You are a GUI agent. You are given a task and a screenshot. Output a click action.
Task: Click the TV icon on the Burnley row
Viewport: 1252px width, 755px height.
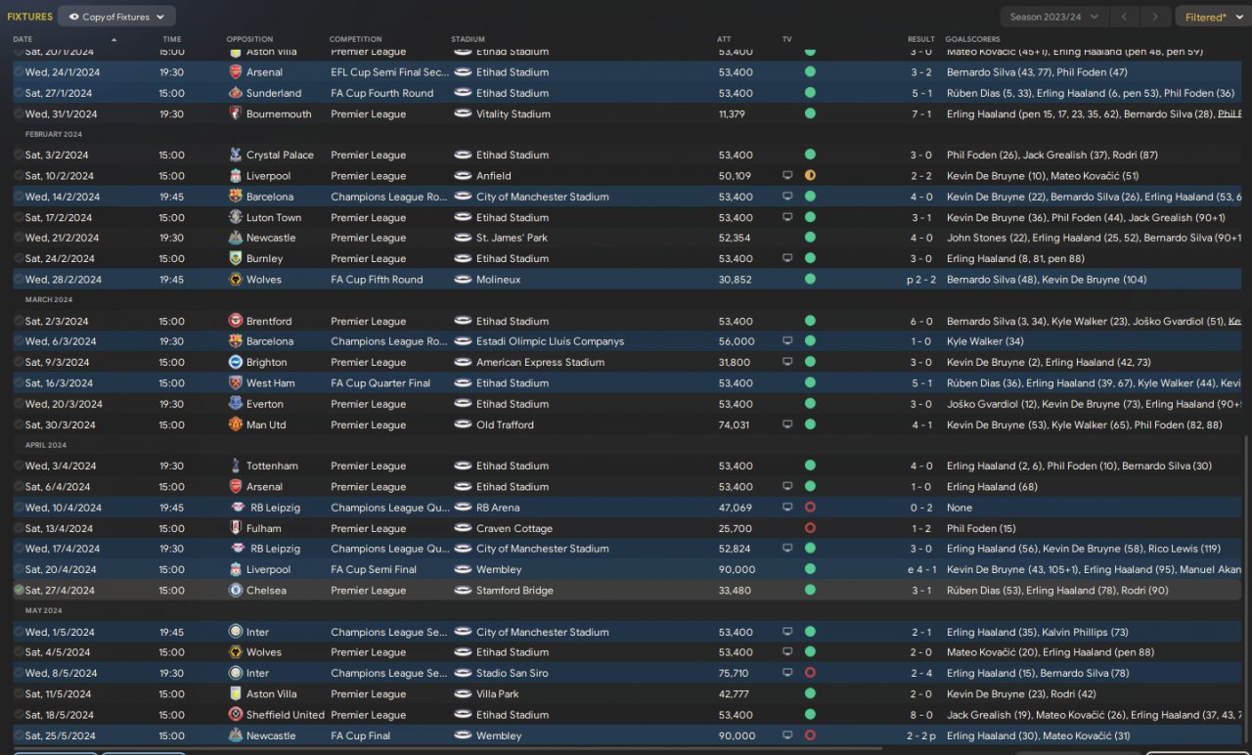tap(787, 258)
